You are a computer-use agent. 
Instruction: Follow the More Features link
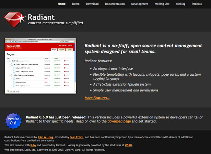coord(97,98)
